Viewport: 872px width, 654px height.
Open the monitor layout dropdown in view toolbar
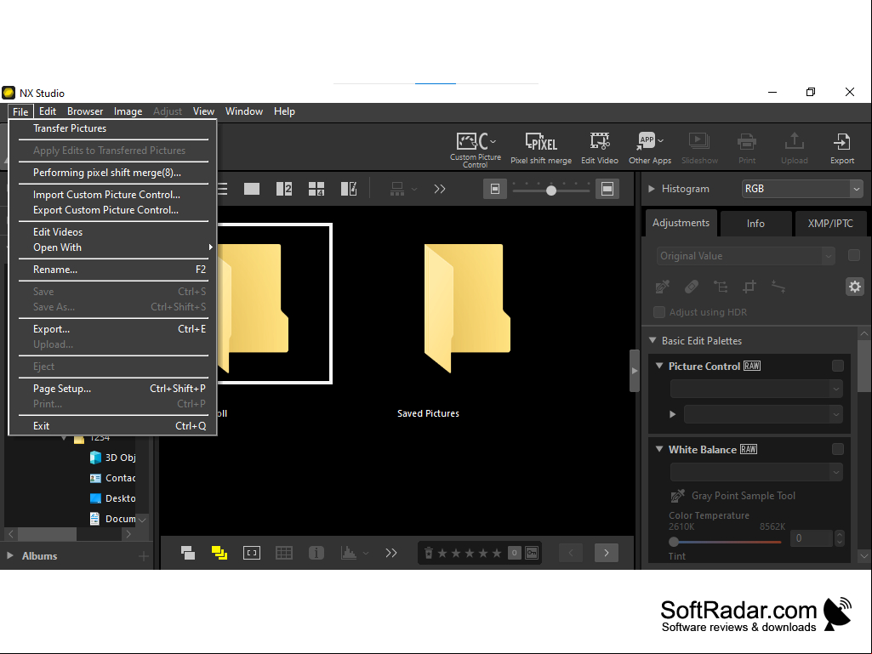pyautogui.click(x=403, y=189)
